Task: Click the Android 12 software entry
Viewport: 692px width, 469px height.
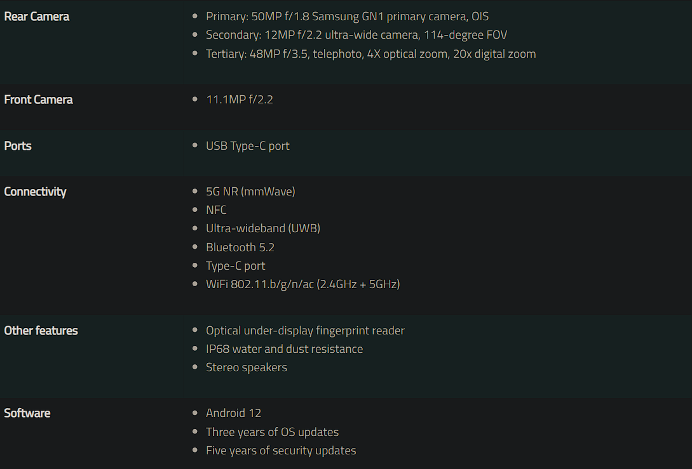Action: point(233,413)
